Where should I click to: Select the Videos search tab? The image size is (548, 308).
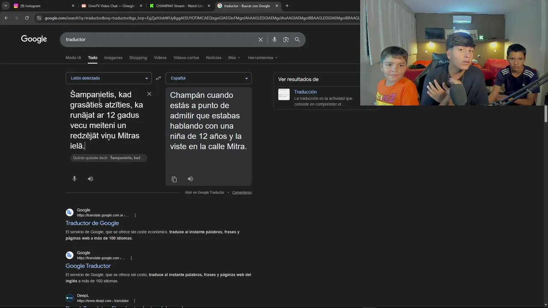pyautogui.click(x=160, y=58)
